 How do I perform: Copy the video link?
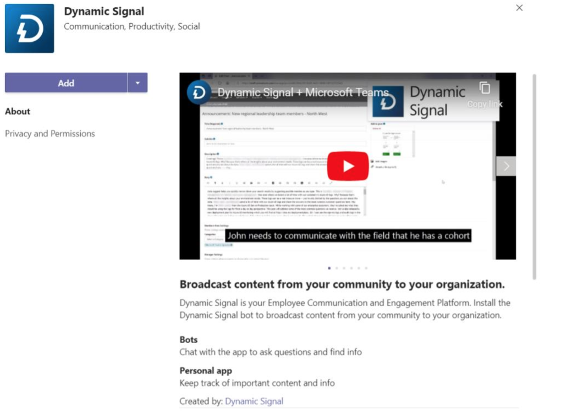485,95
